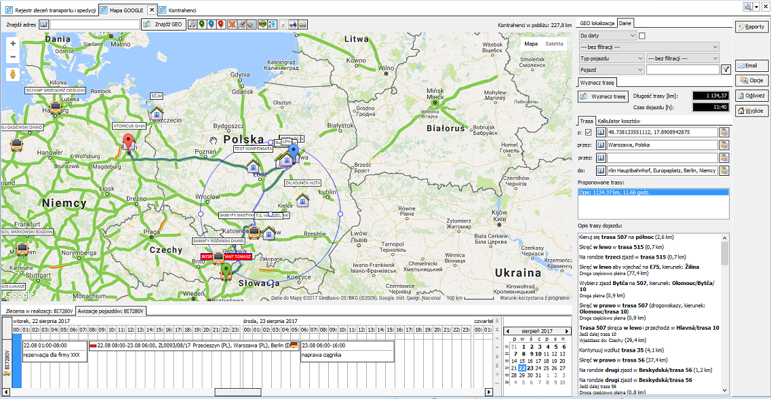Click the search tool icon in title bar
Image resolution: width=771 pixels, height=399 pixels.
749,6
